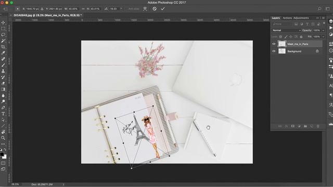Select the Rectangular Marquee tool
This screenshot has width=333, height=187.
(3, 29)
